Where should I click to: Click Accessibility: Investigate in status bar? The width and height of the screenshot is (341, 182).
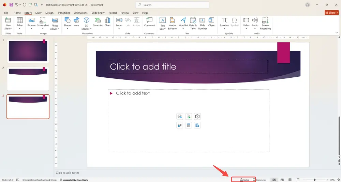click(x=74, y=180)
